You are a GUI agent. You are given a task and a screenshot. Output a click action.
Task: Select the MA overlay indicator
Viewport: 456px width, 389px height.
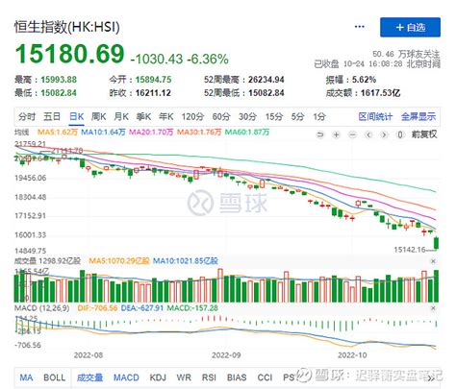pyautogui.click(x=26, y=377)
